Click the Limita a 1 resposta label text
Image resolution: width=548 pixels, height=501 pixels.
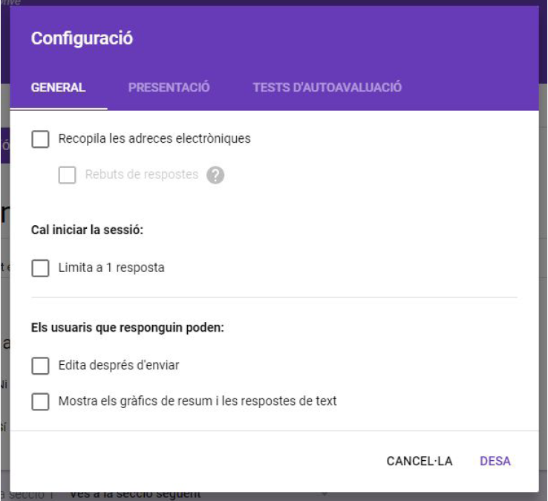pos(111,268)
